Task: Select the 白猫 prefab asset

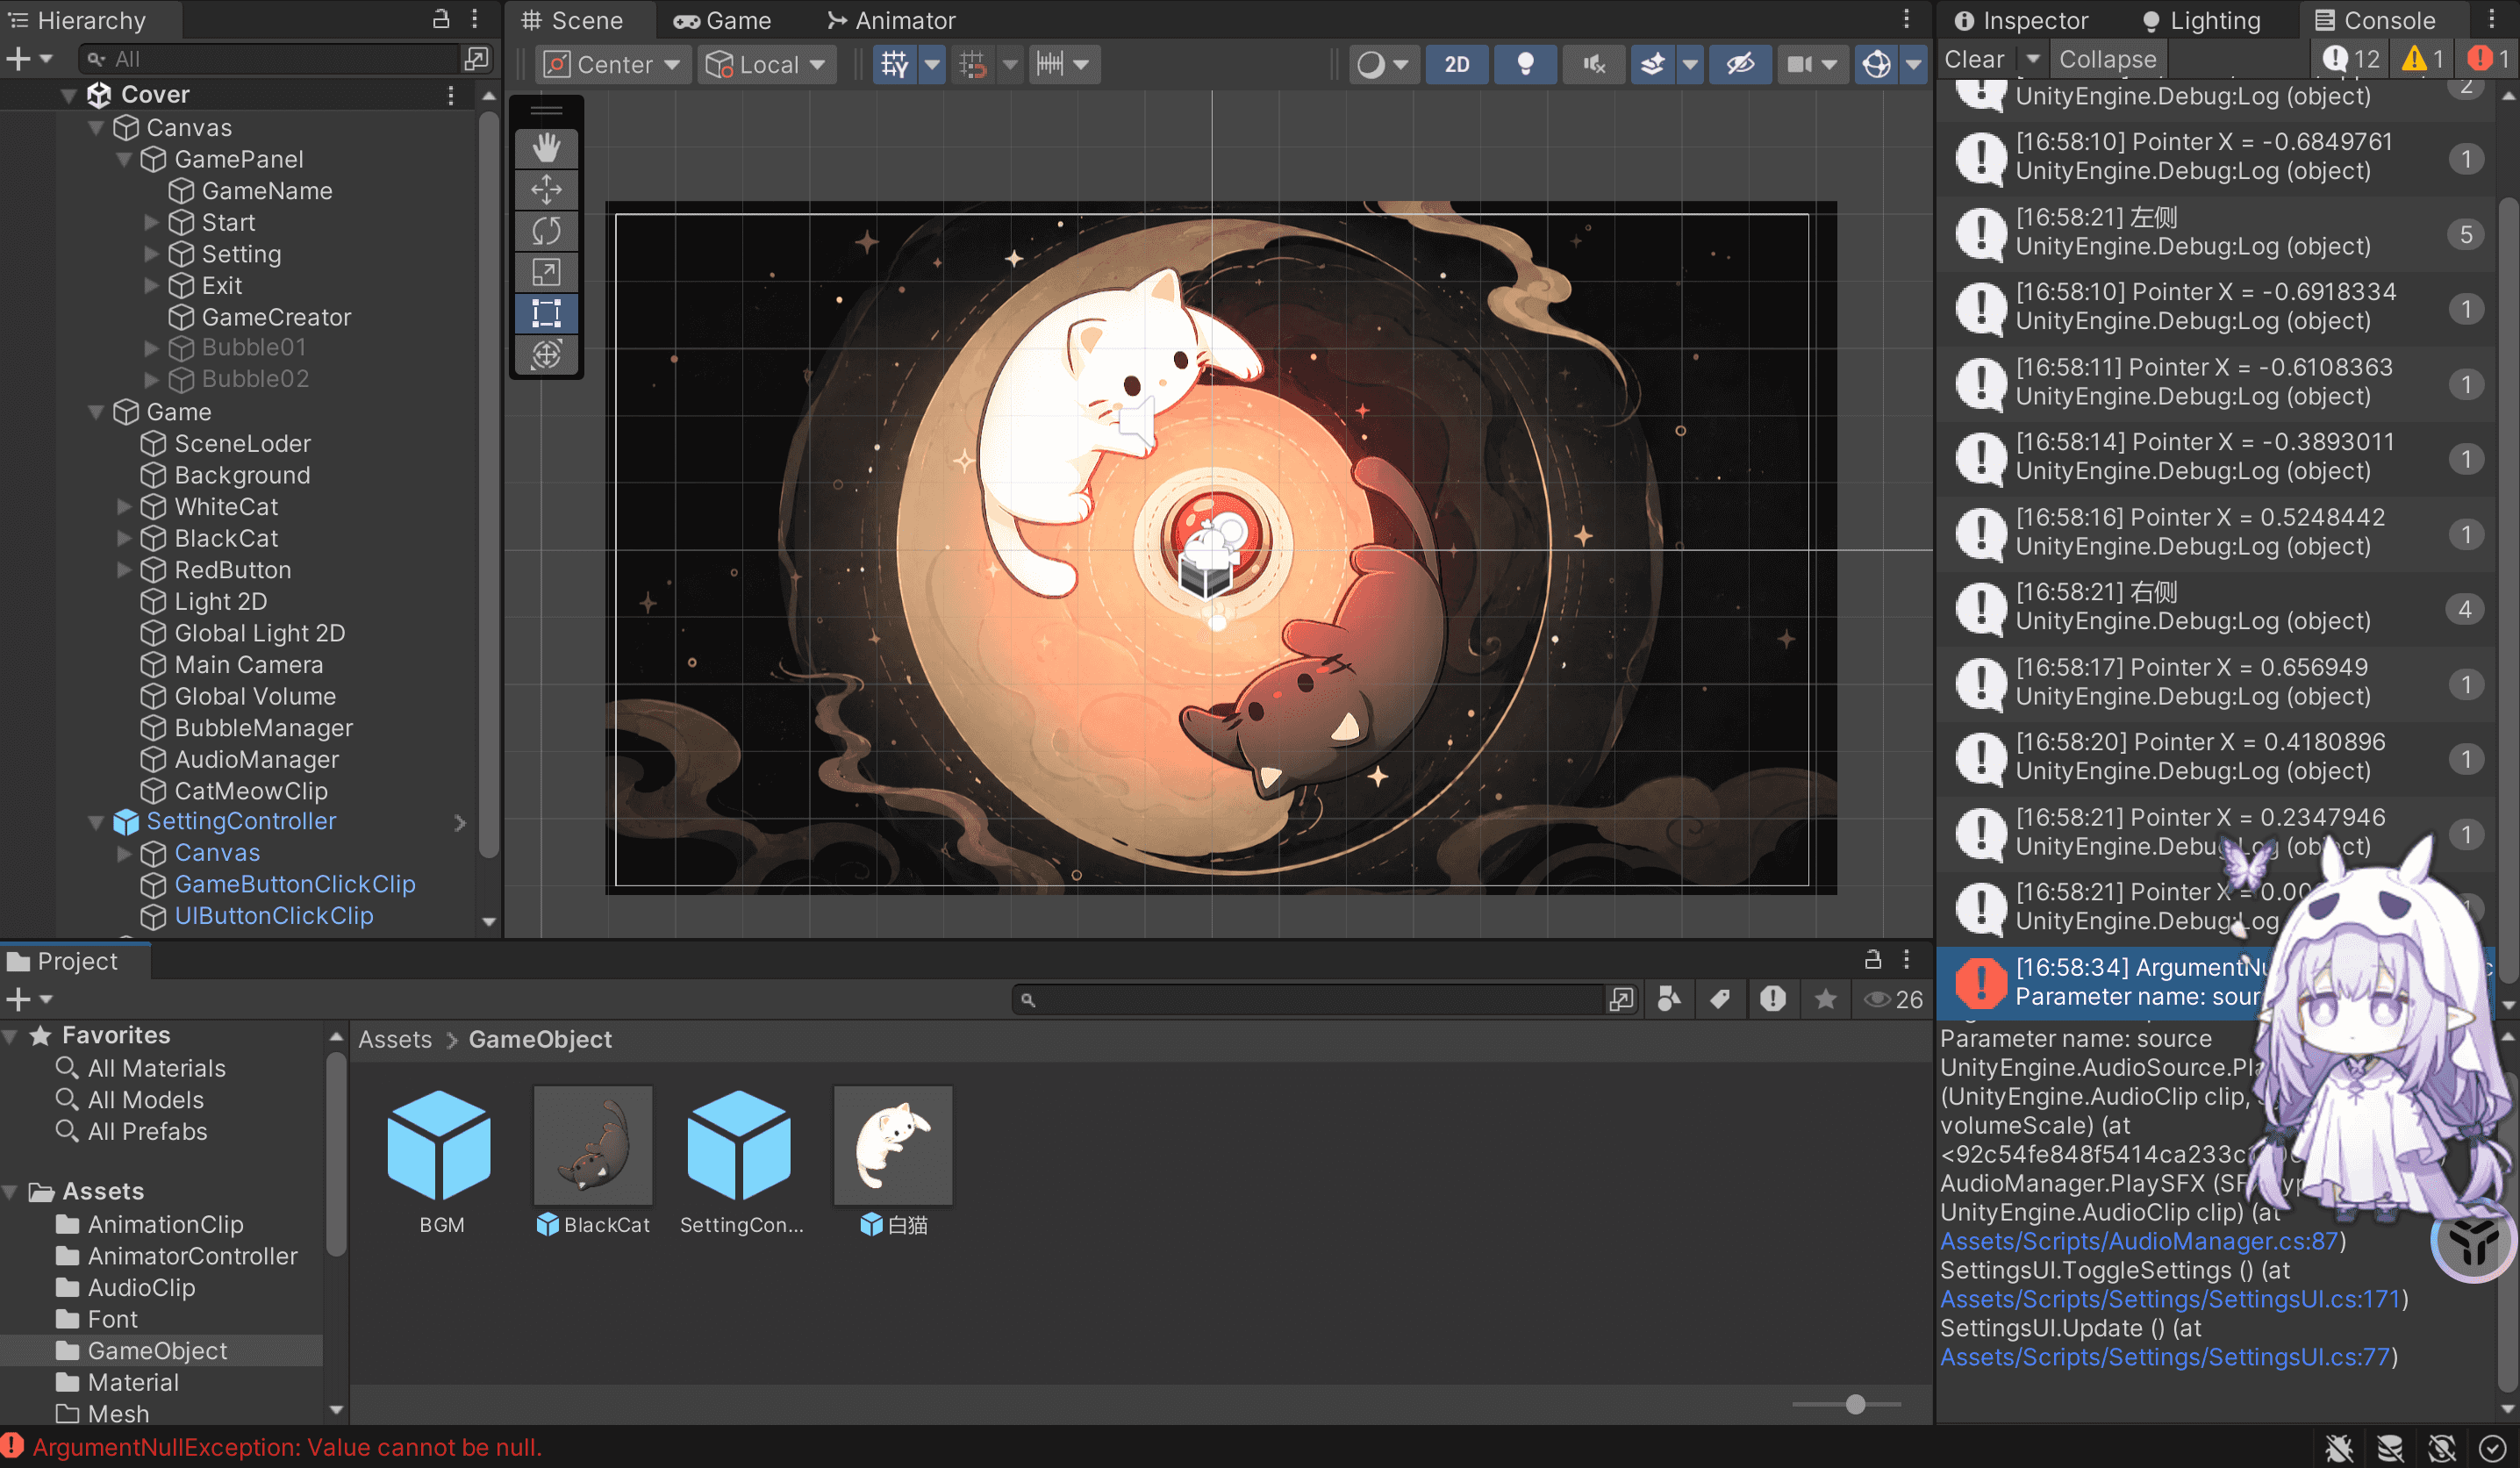Action: tap(893, 1162)
